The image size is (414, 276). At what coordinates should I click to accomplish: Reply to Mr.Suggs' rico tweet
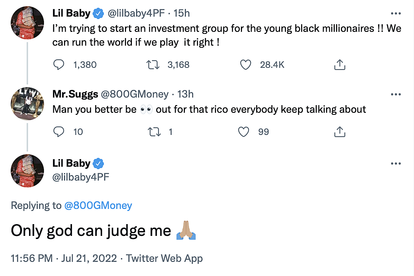(x=59, y=132)
